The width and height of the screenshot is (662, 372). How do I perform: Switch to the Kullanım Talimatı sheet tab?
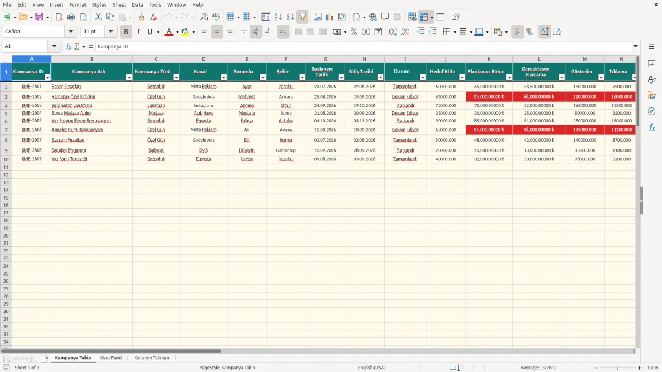(x=152, y=358)
